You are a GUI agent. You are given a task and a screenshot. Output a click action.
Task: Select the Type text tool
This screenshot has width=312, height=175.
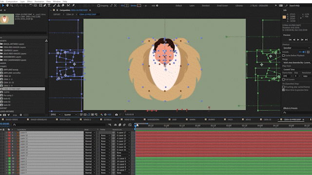point(49,5)
